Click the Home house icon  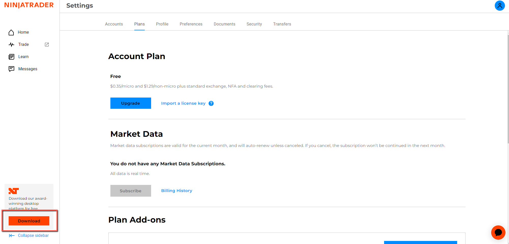tap(11, 32)
